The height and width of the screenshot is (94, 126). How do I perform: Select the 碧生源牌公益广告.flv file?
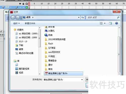(64, 73)
